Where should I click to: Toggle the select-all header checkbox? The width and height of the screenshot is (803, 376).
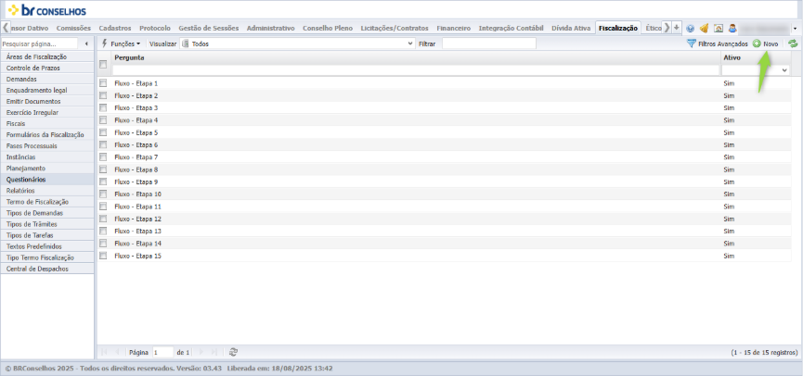tap(103, 65)
